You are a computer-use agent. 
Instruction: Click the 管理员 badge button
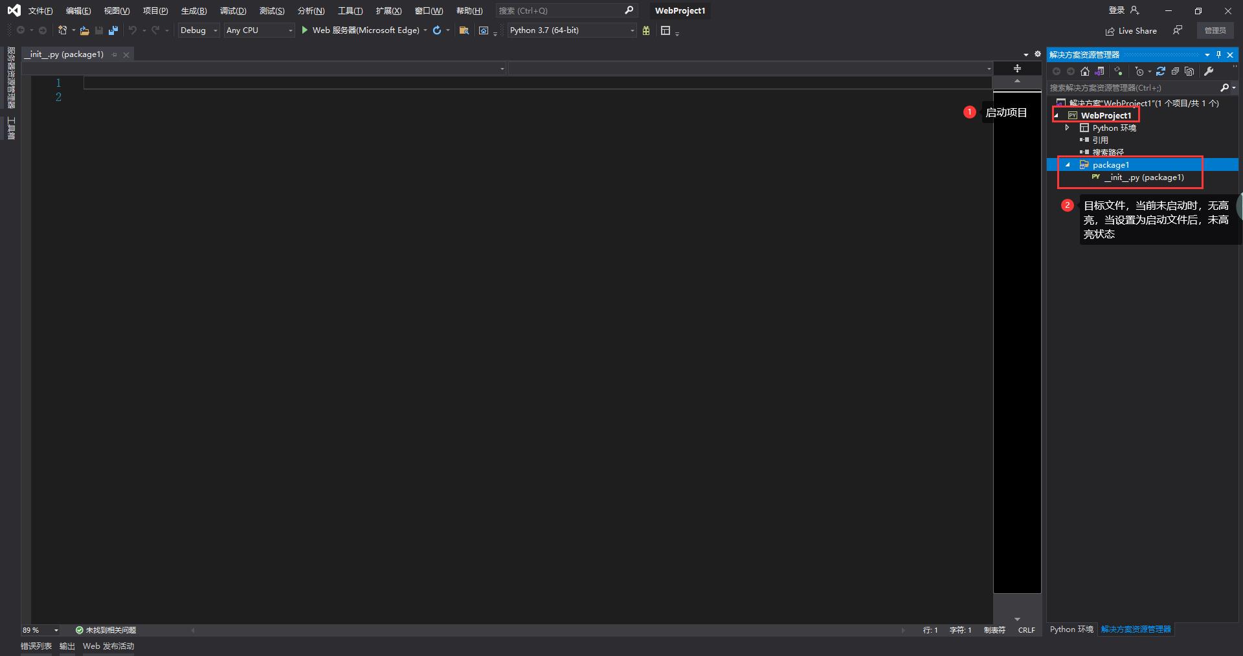coord(1215,30)
